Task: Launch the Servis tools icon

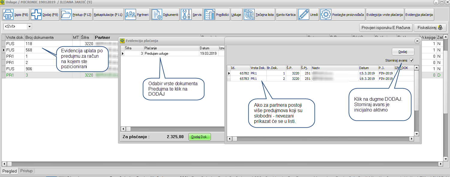Action: click(186, 14)
